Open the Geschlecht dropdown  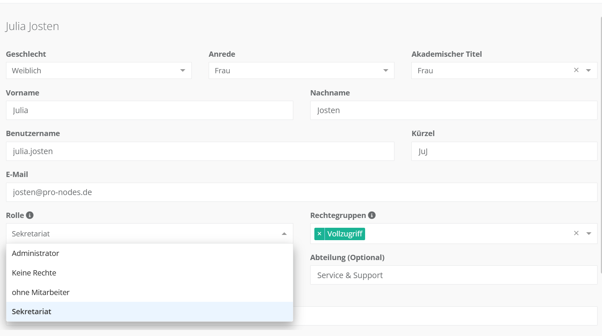pyautogui.click(x=182, y=71)
